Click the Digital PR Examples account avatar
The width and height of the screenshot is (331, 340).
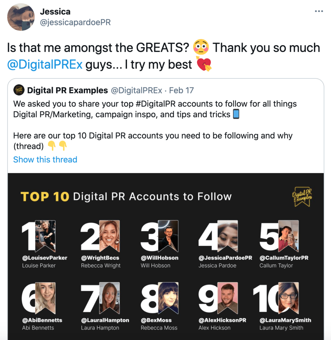pos(19,90)
